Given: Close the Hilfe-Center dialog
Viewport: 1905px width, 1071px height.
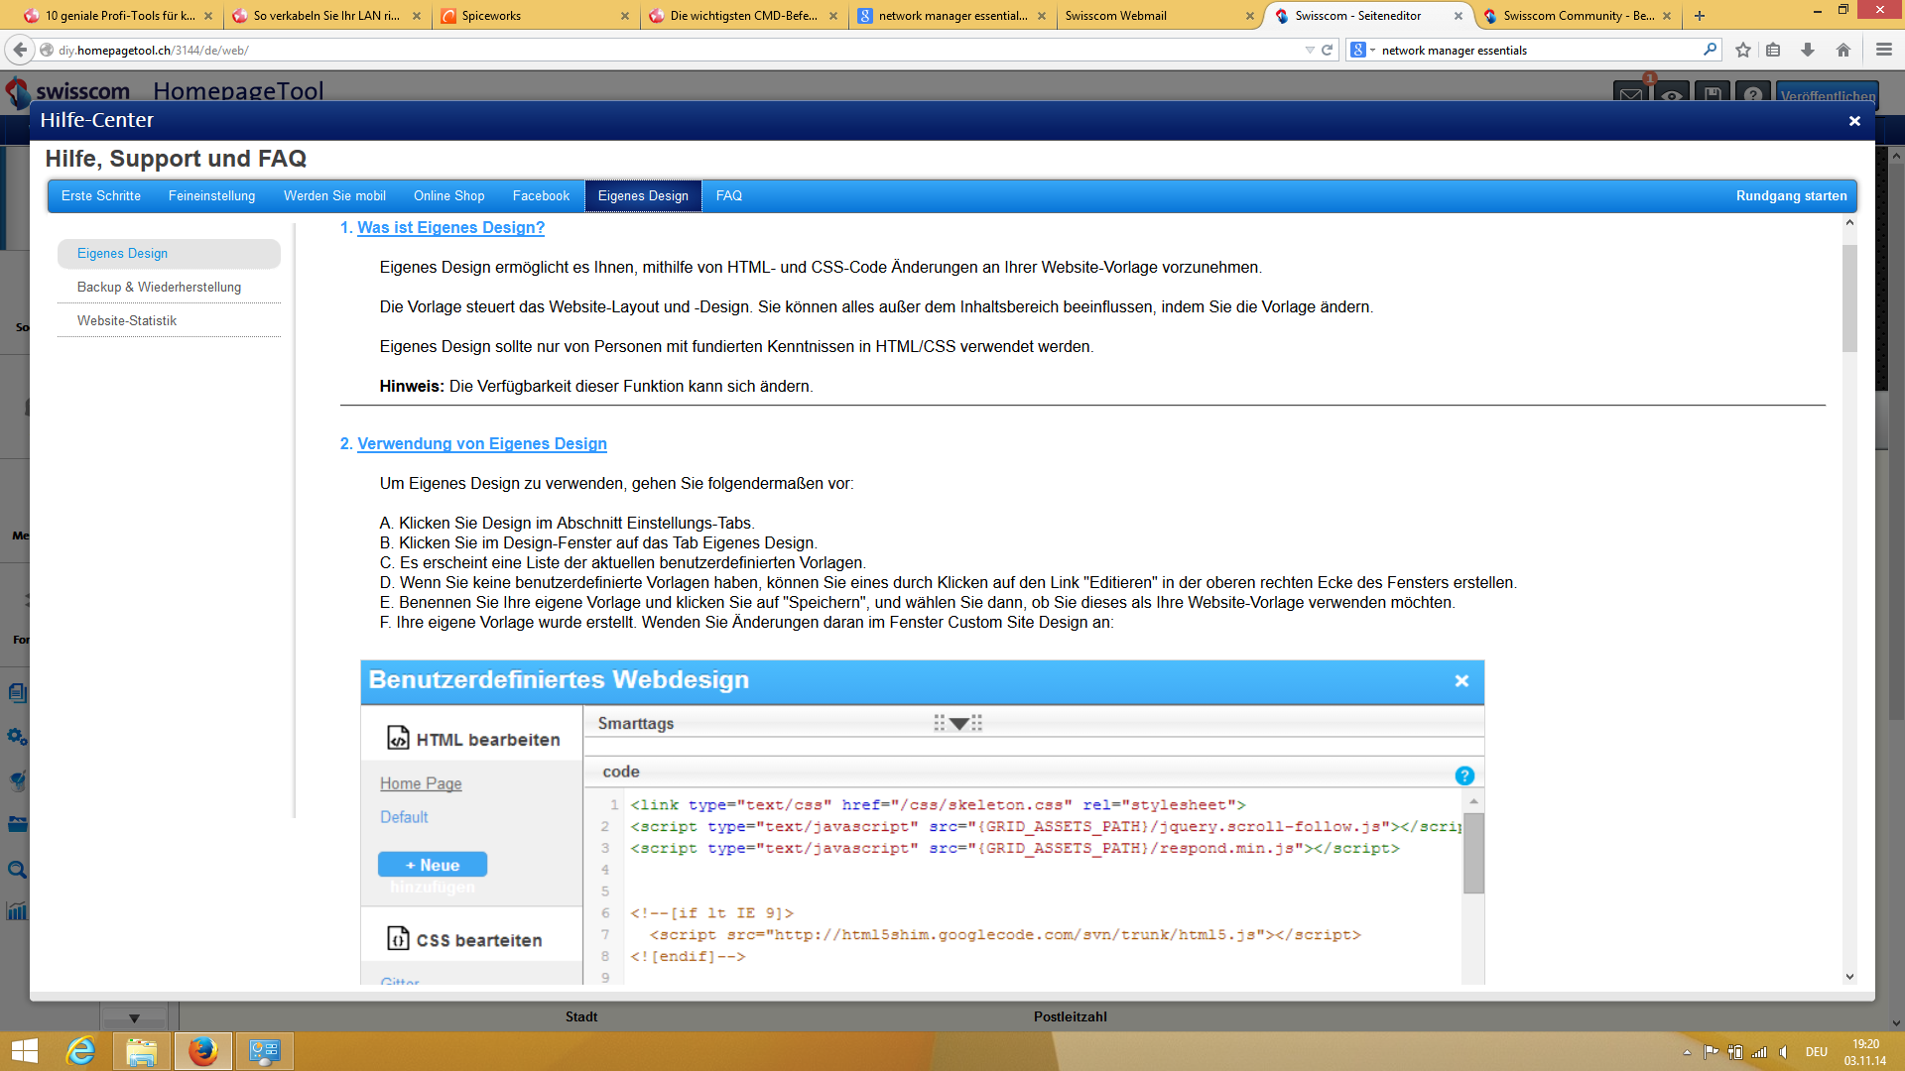Looking at the screenshot, I should tap(1853, 121).
